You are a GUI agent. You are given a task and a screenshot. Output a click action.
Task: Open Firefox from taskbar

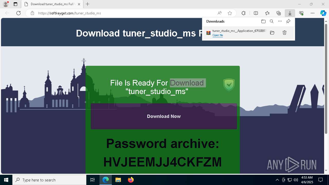pos(131,180)
